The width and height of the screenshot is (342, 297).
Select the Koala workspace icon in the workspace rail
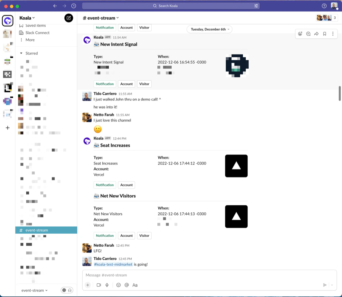8,21
